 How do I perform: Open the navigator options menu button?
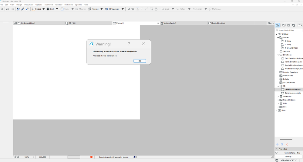pyautogui.click(x=300, y=25)
